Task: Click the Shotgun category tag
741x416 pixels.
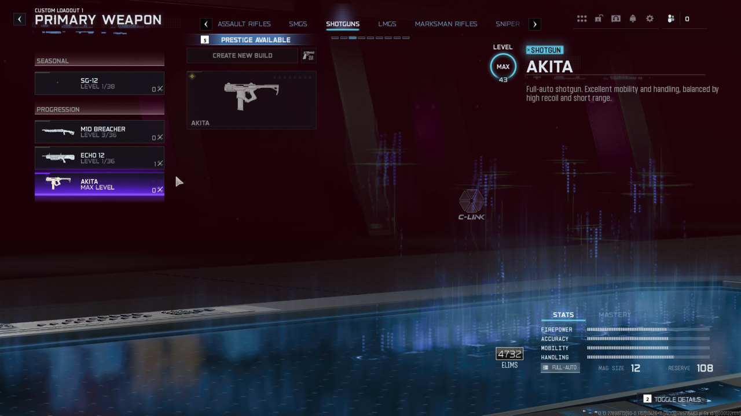Action: pyautogui.click(x=545, y=50)
